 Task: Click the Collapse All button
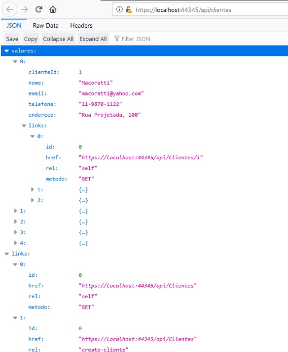pyautogui.click(x=58, y=39)
